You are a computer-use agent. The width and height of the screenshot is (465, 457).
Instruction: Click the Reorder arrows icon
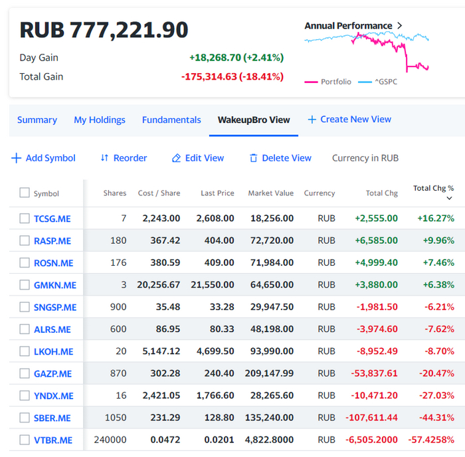tap(104, 158)
